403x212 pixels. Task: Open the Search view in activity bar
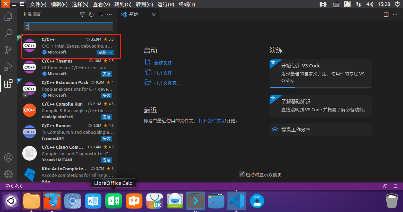point(8,33)
